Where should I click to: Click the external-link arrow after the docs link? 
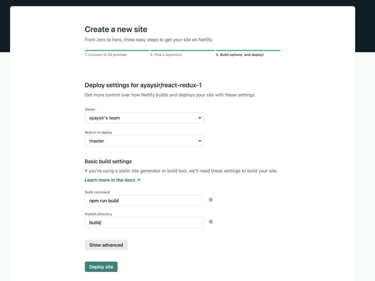[x=138, y=180]
